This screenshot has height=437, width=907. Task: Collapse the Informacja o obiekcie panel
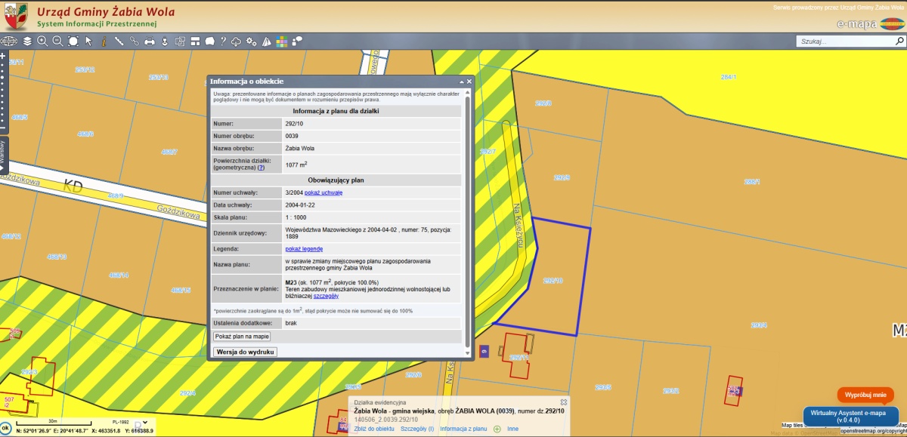click(x=462, y=82)
